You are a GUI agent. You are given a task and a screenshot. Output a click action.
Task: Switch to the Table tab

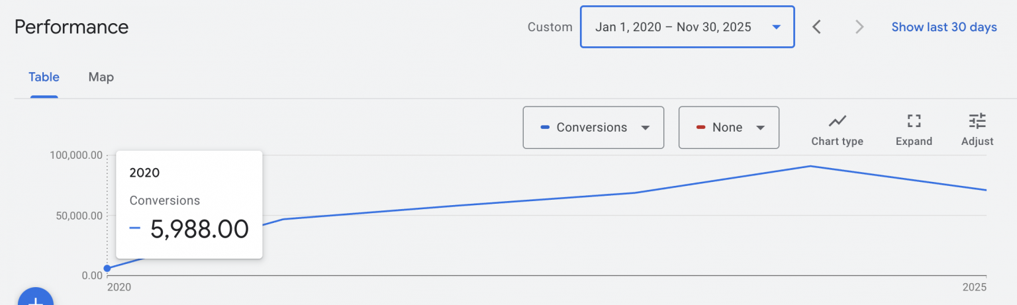coord(44,77)
